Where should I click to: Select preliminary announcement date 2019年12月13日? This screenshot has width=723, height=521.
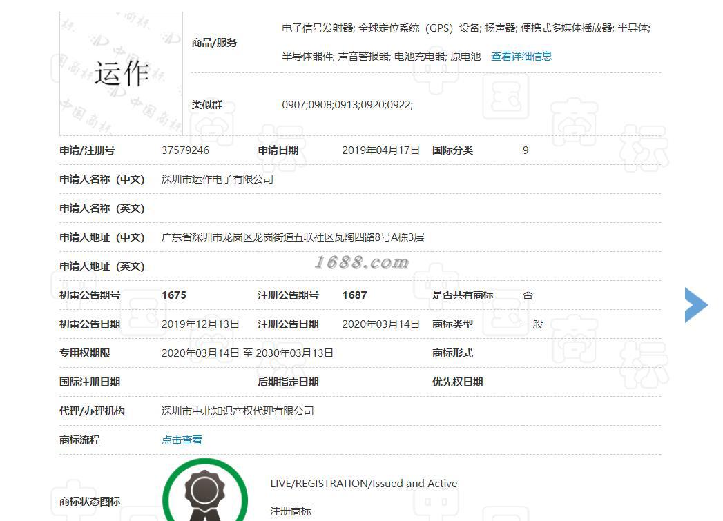tap(200, 324)
